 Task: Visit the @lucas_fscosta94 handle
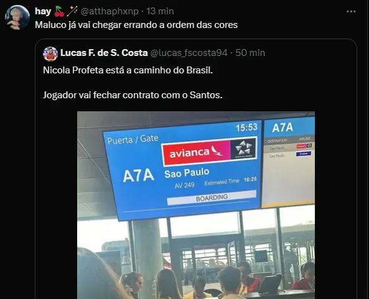click(189, 53)
